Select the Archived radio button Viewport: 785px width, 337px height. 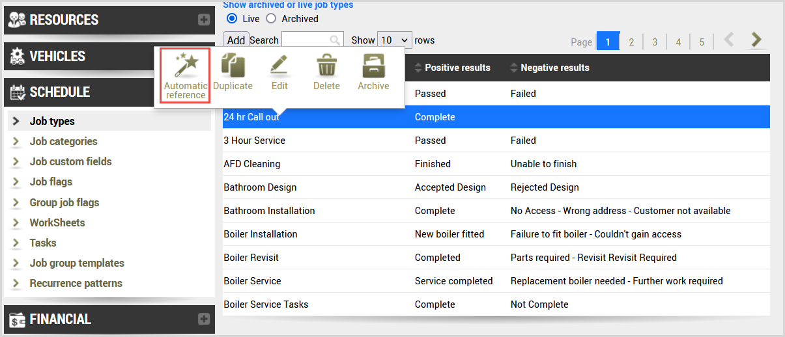click(x=271, y=19)
